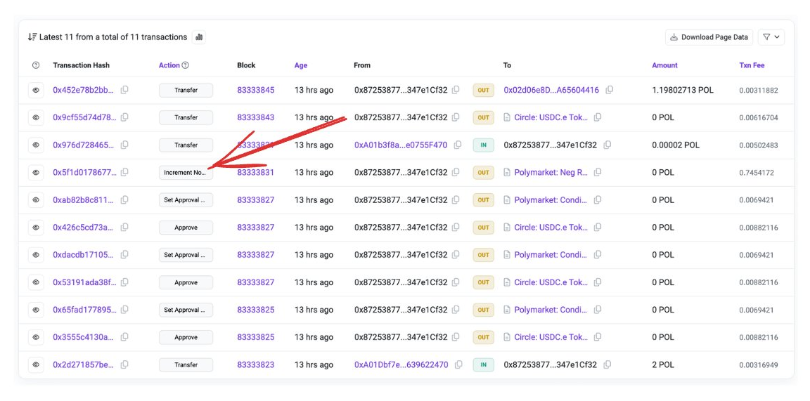This screenshot has width=810, height=401.
Task: Toggle the Age column display format
Action: (x=301, y=65)
